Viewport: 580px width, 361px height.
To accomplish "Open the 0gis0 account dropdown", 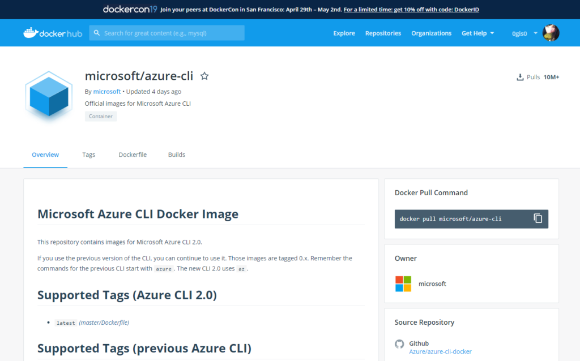I will tap(524, 33).
